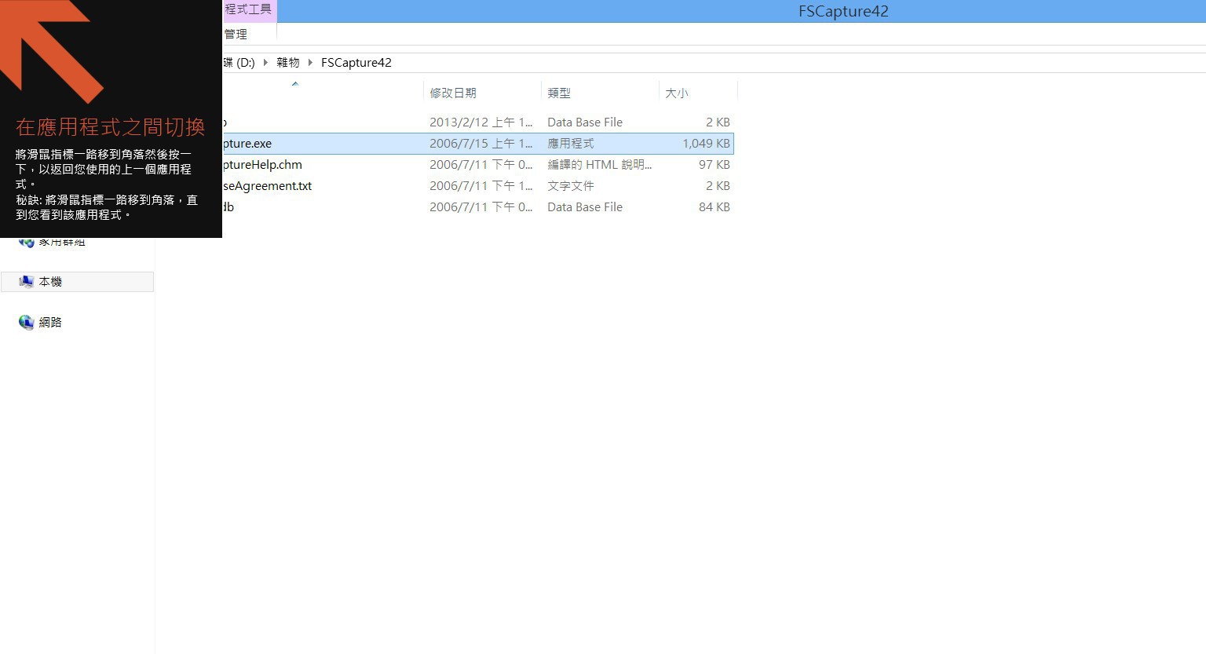Select the file ending in pture.exe
Image resolution: width=1206 pixels, height=654 pixels.
coord(247,144)
